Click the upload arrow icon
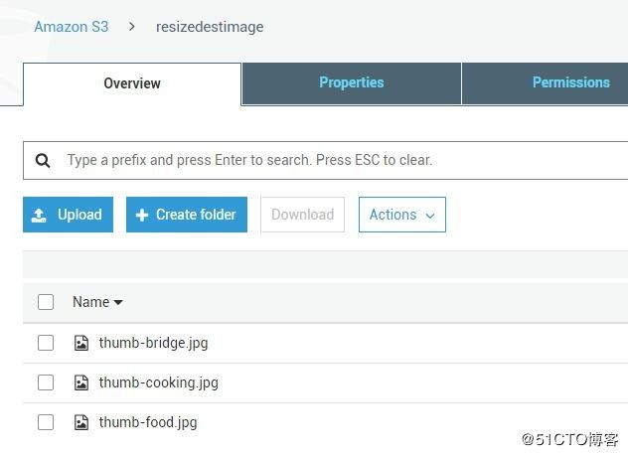Screen dimensions: 628x456 coord(39,215)
